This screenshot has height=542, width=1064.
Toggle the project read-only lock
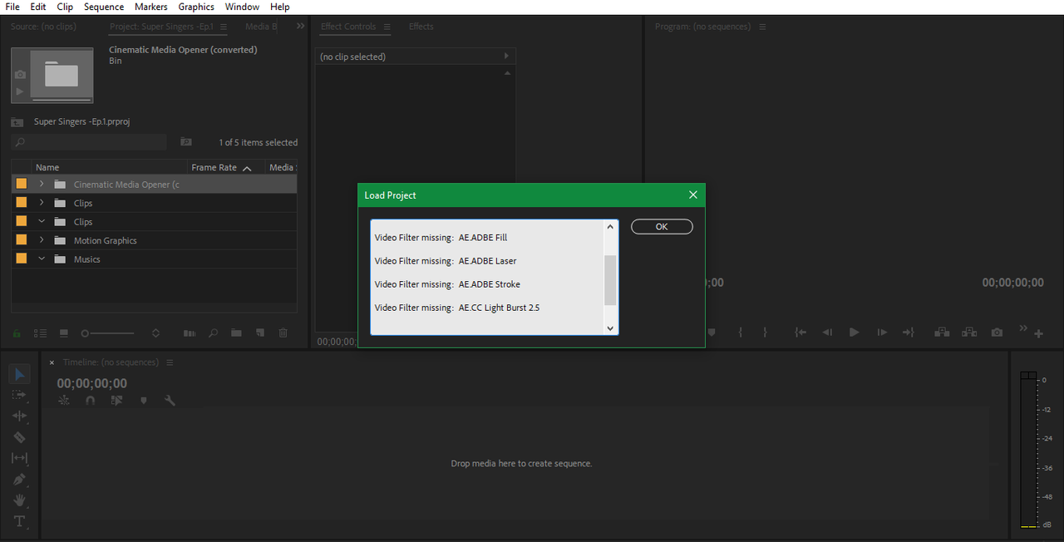pyautogui.click(x=17, y=333)
